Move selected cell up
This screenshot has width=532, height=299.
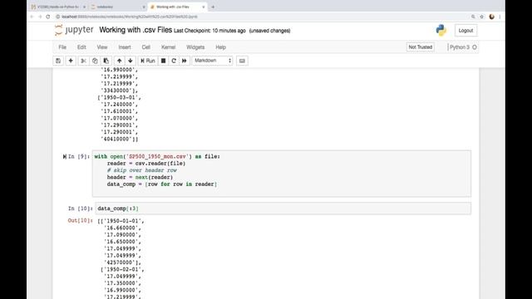click(x=119, y=61)
